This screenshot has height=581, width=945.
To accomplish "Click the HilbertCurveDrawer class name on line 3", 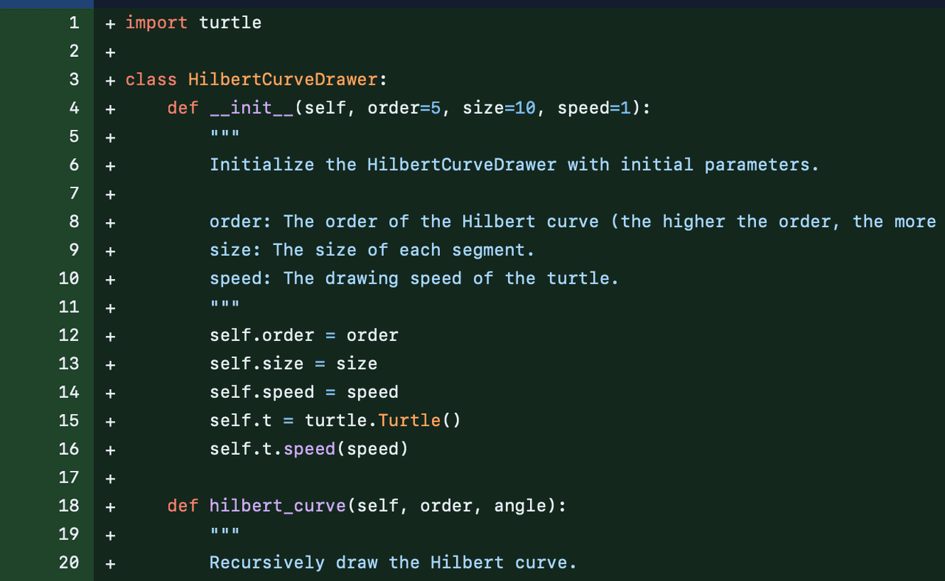I will 283,80.
